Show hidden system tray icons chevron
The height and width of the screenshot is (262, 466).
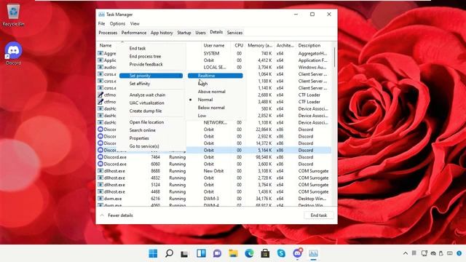(406, 253)
